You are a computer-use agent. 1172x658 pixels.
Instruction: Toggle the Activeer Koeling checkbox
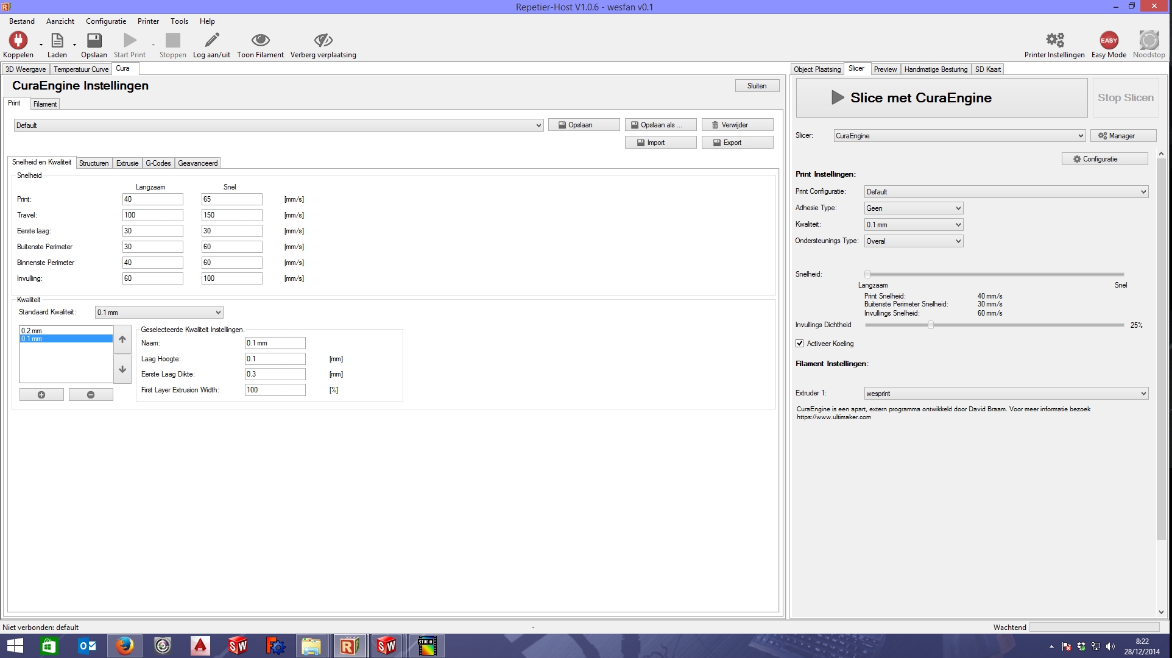tap(800, 344)
